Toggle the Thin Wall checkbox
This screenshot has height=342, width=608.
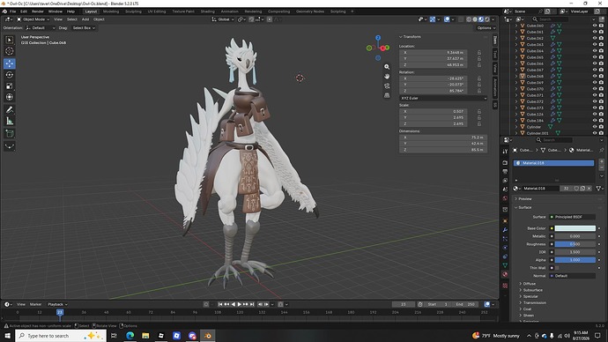(557, 268)
